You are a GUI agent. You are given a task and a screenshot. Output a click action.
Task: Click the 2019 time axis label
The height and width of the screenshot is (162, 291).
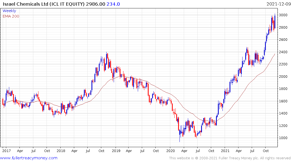pyautogui.click(x=116, y=151)
